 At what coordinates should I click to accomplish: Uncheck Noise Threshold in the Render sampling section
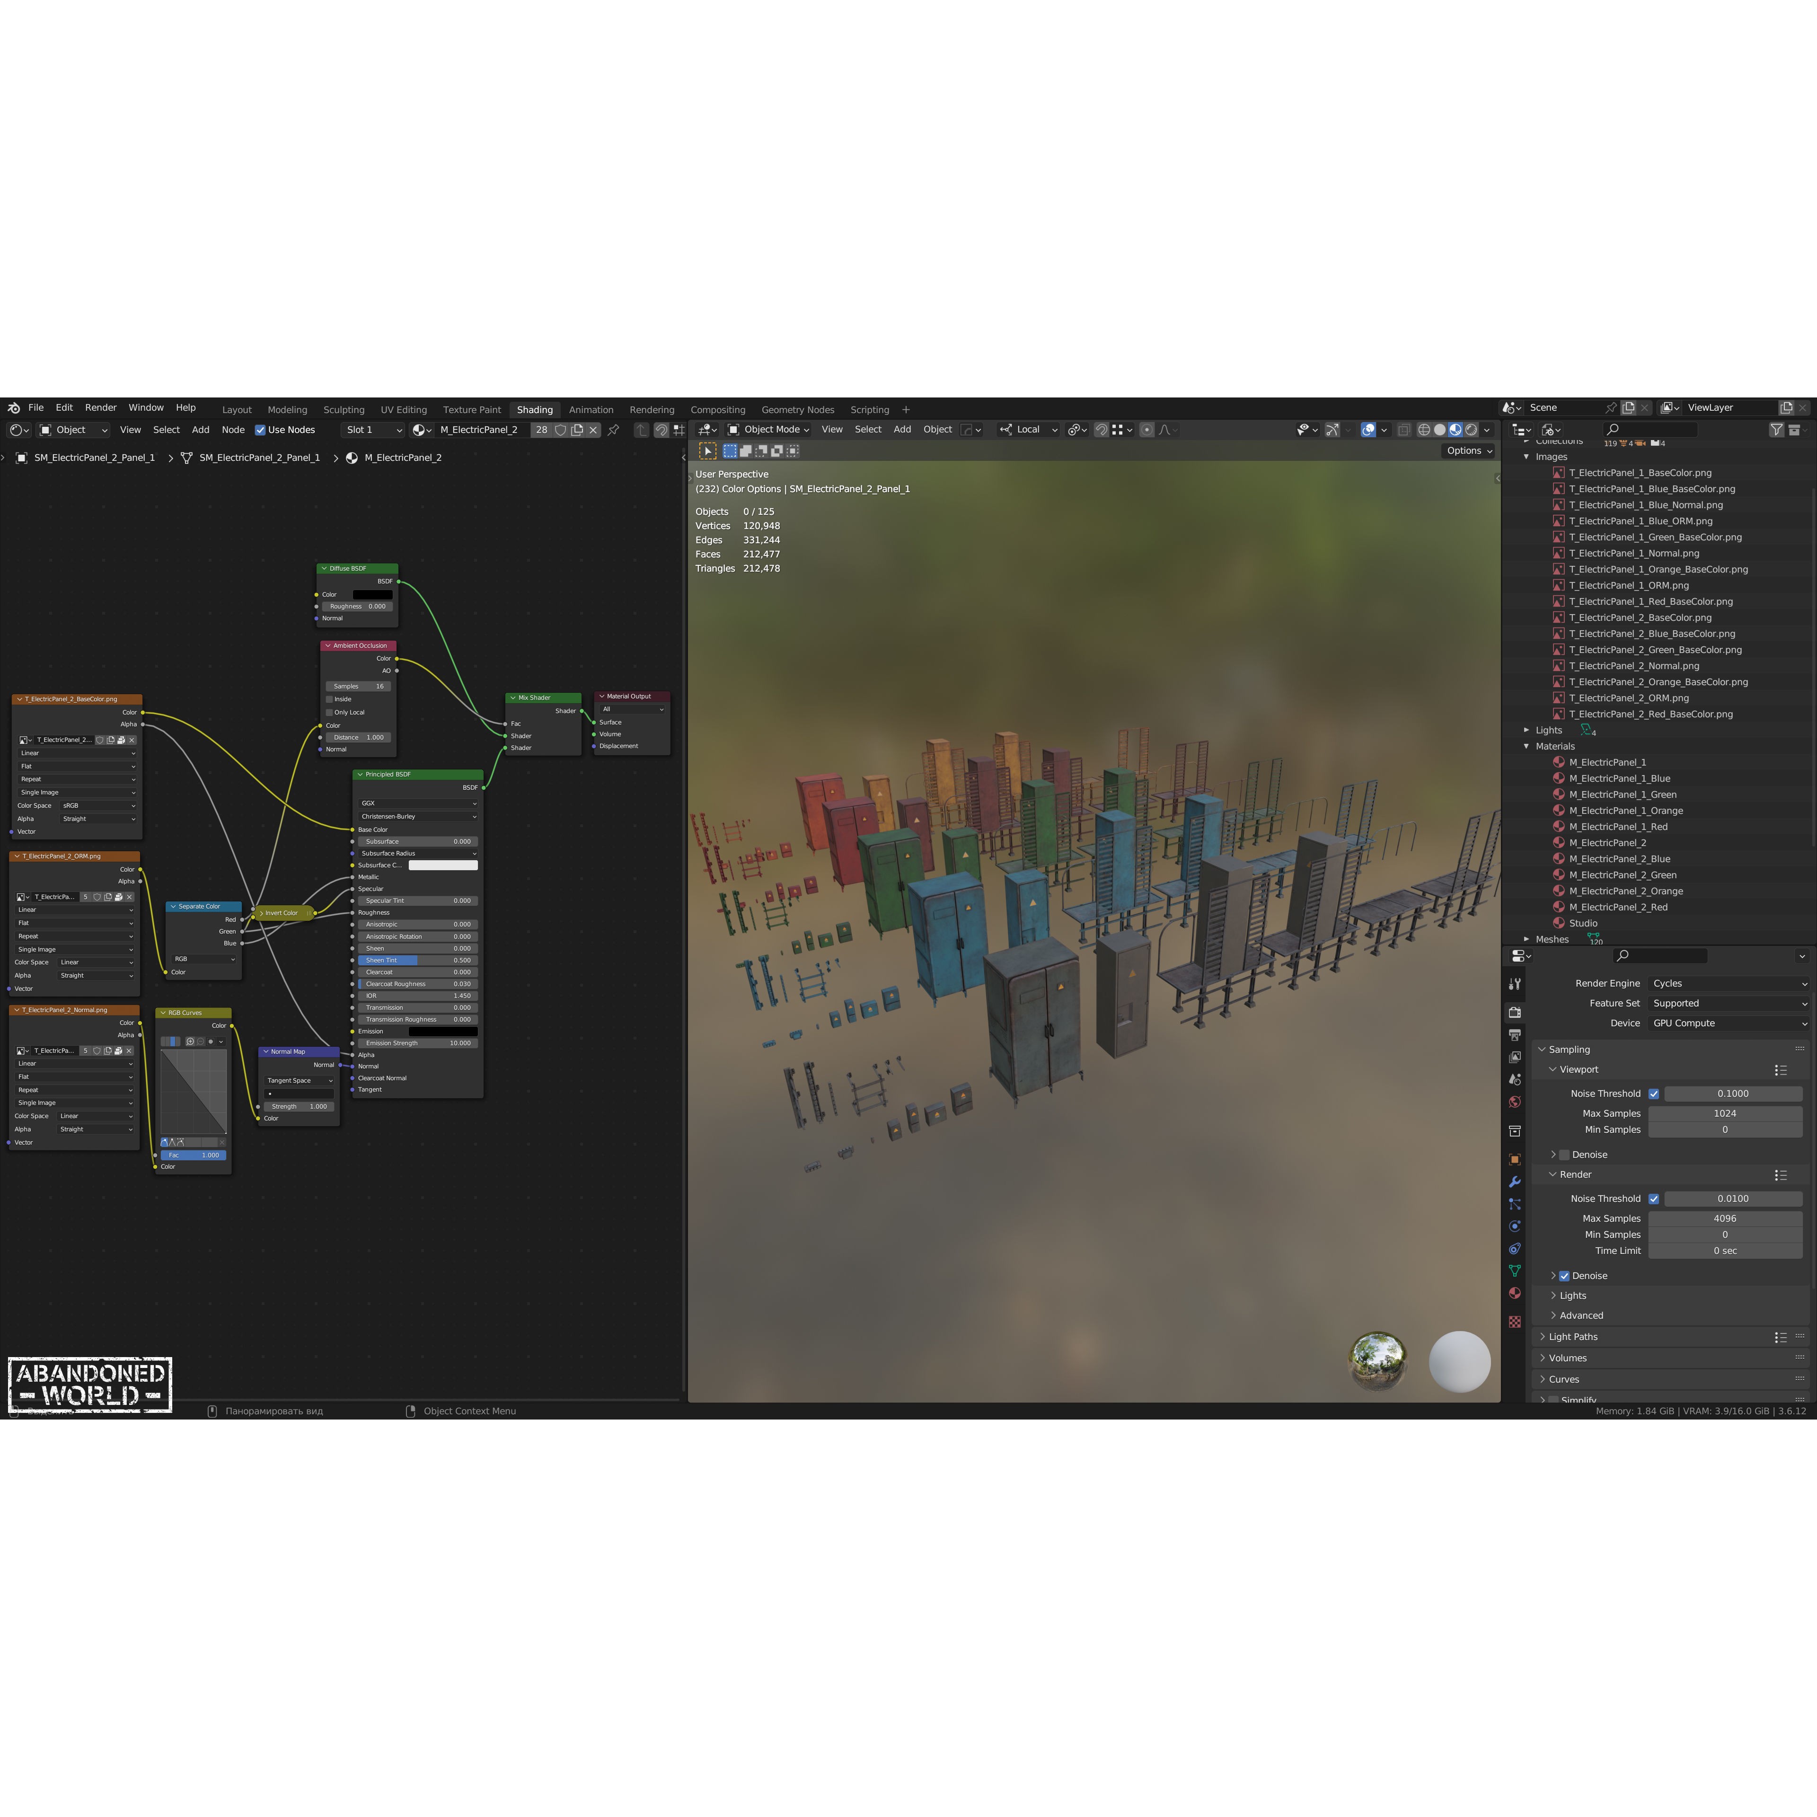click(x=1654, y=1199)
